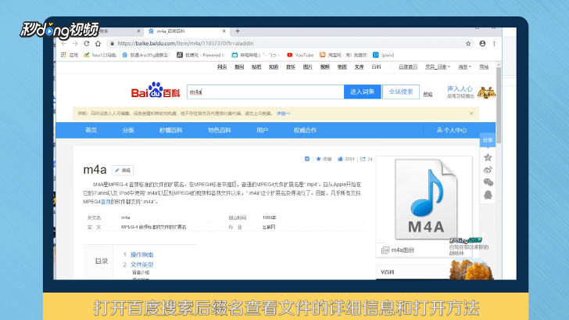The image size is (569, 320).
Task: Bookmark this page with the address bar star
Action: coord(468,44)
